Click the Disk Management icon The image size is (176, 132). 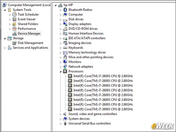(15, 43)
